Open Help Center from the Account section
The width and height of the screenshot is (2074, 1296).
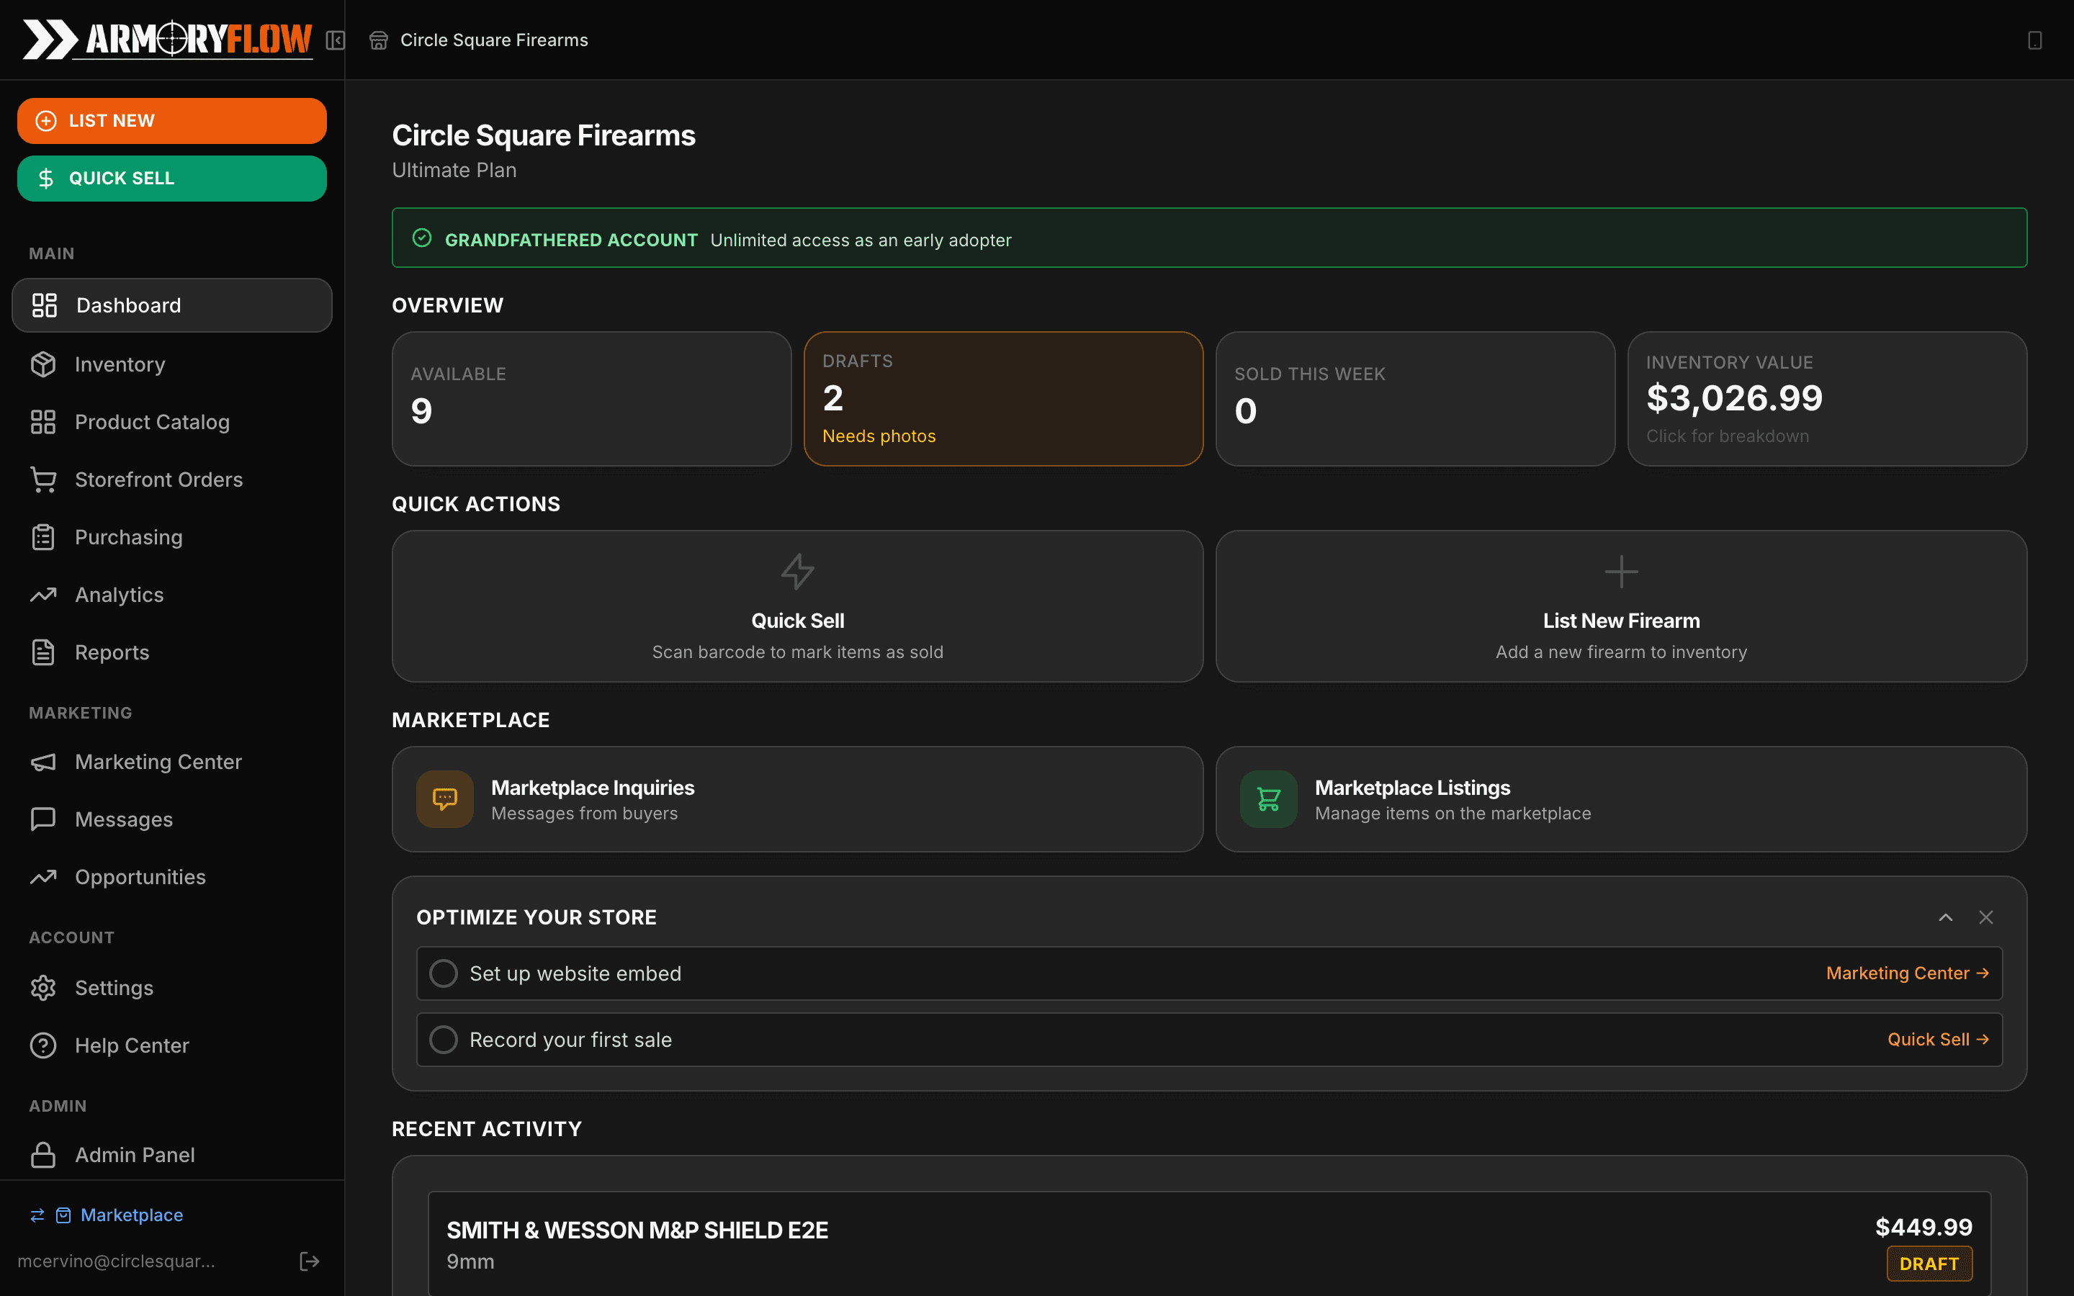[131, 1045]
